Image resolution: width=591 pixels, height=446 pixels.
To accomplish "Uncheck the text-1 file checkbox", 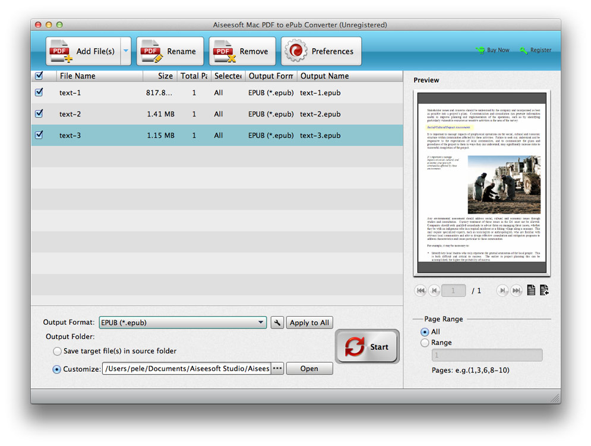I will pyautogui.click(x=39, y=93).
